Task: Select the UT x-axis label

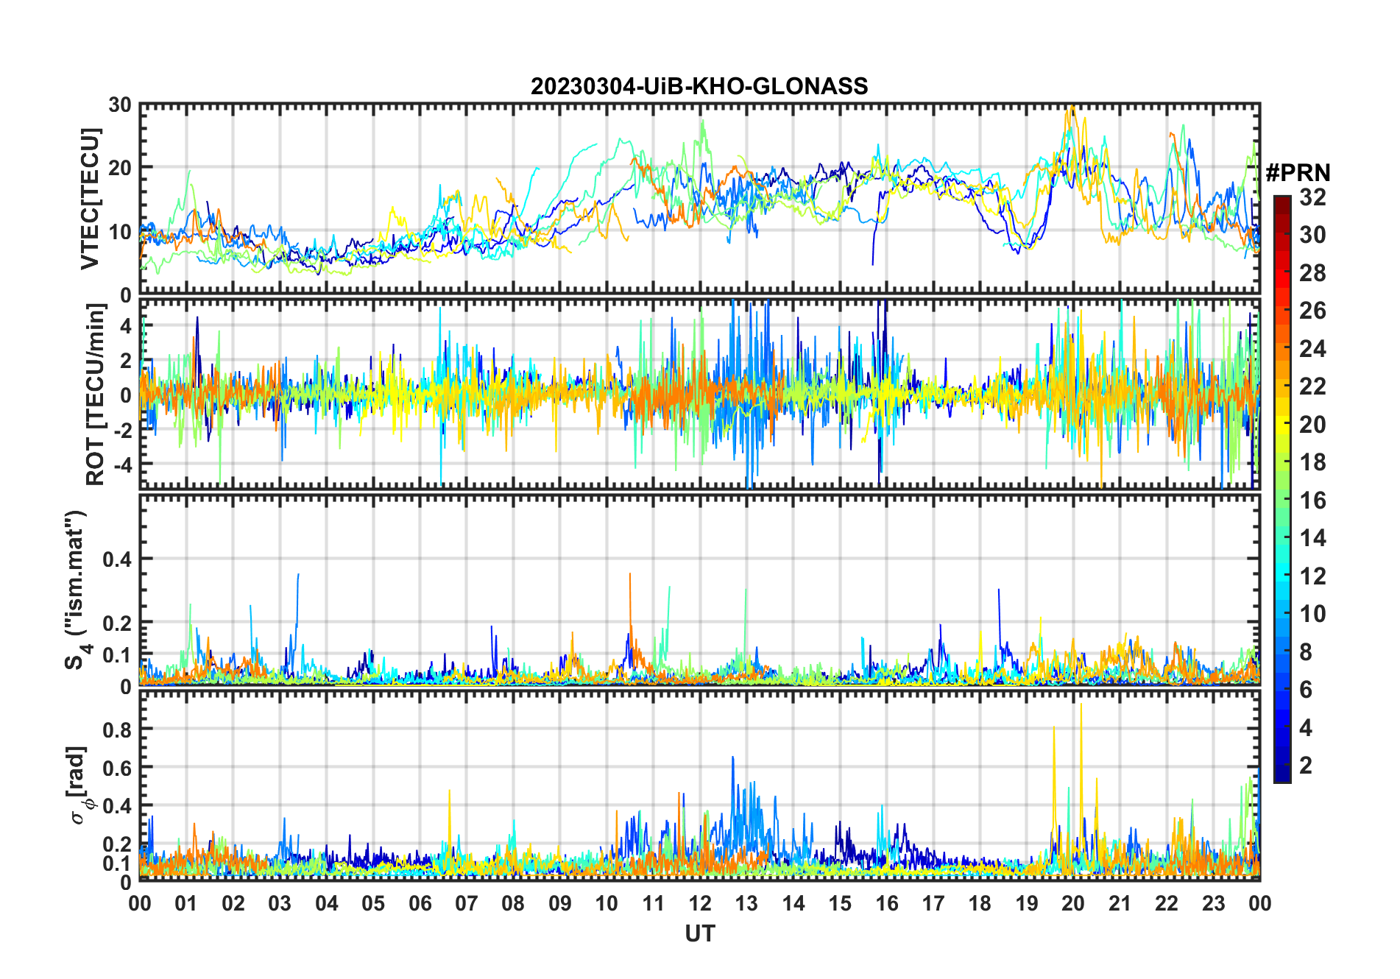Action: click(700, 933)
